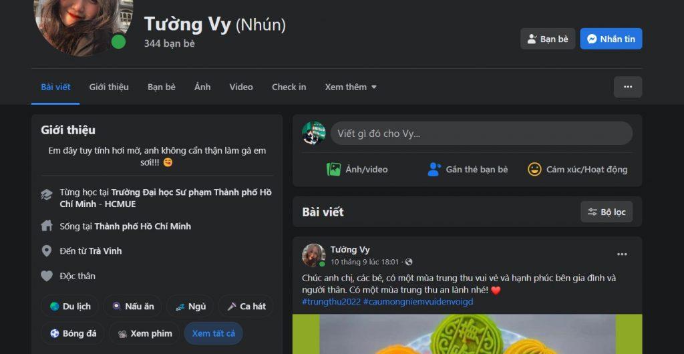Open the Ảnh tab

[x=202, y=87]
